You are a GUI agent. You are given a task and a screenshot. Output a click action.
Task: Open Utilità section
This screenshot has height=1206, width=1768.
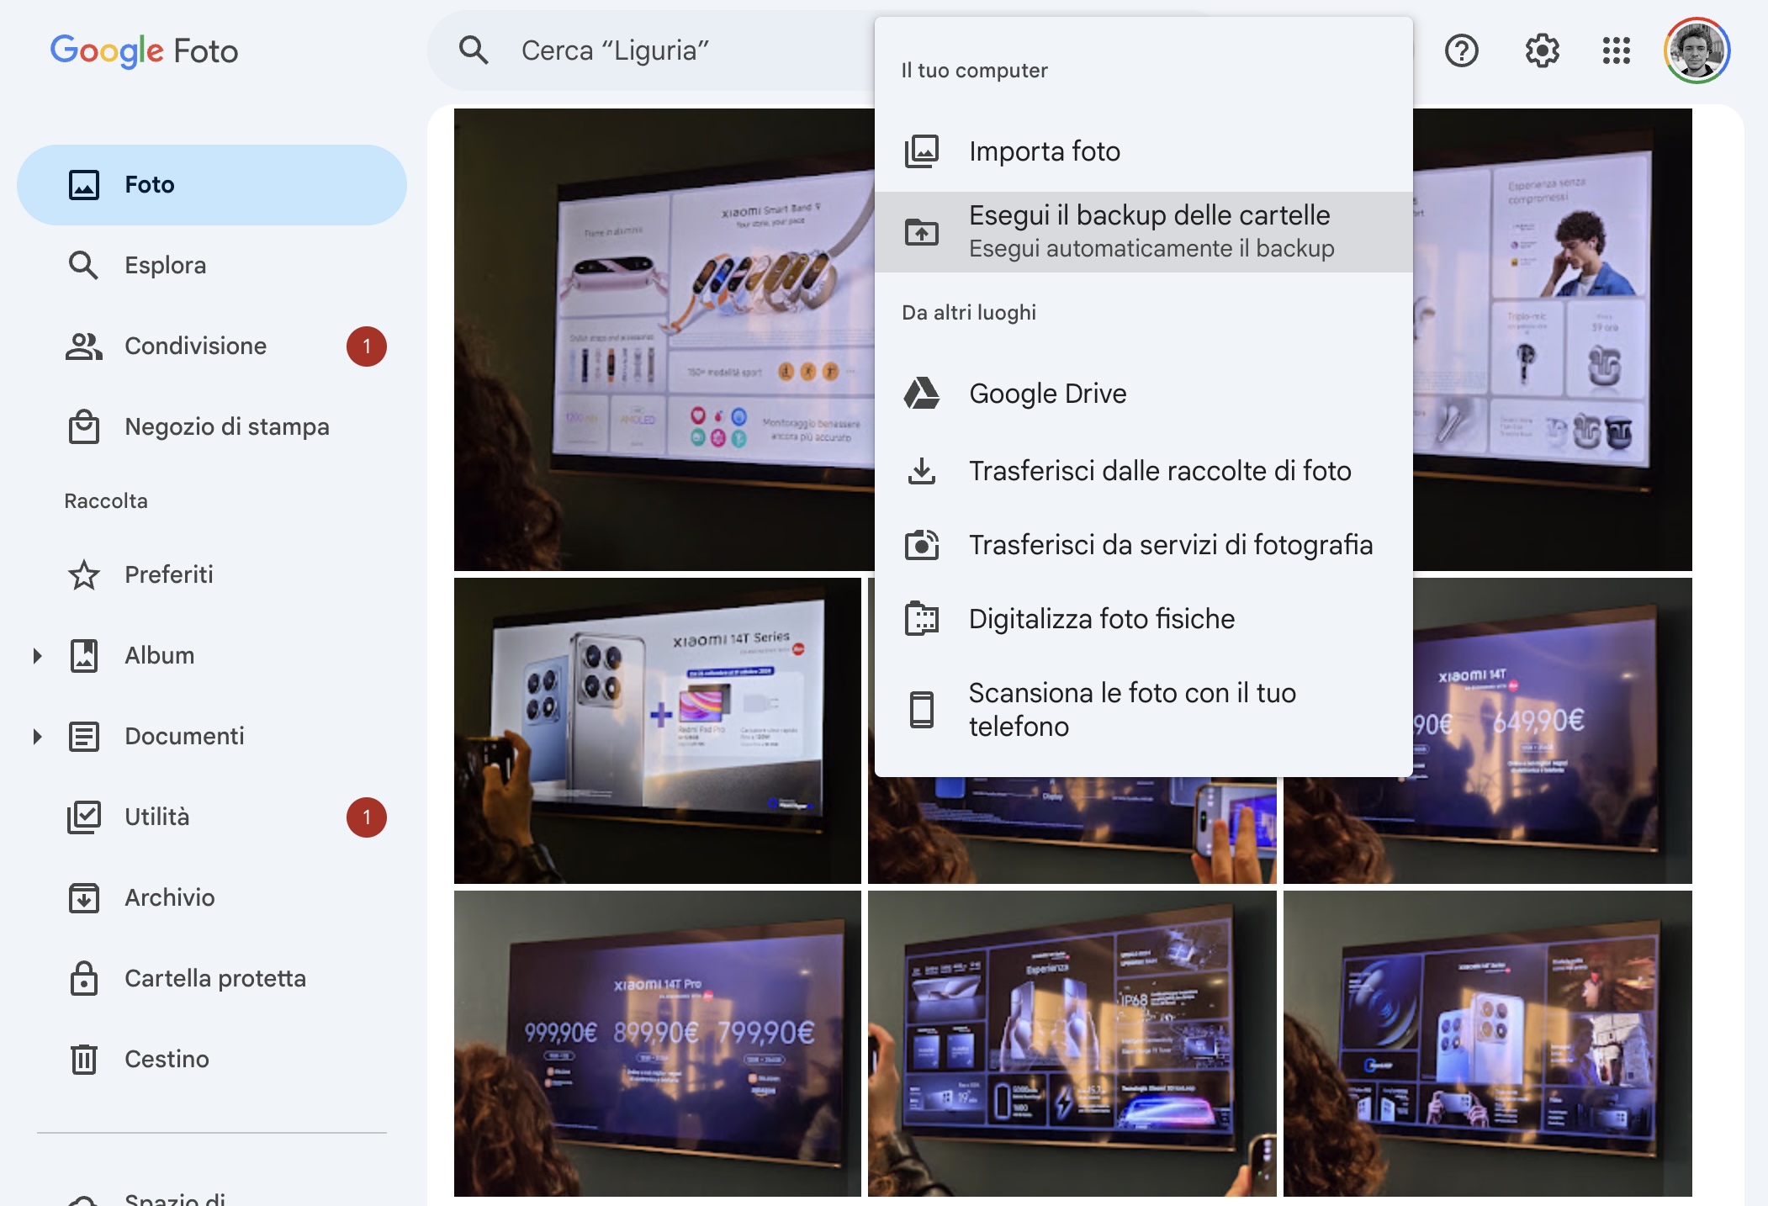(x=212, y=817)
